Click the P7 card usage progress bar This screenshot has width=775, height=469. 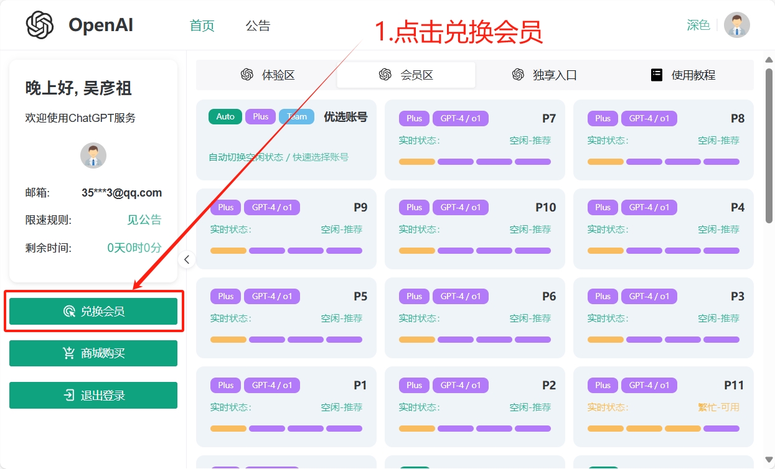click(x=475, y=162)
